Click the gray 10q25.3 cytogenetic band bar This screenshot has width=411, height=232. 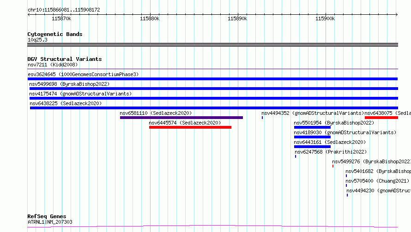coord(212,45)
